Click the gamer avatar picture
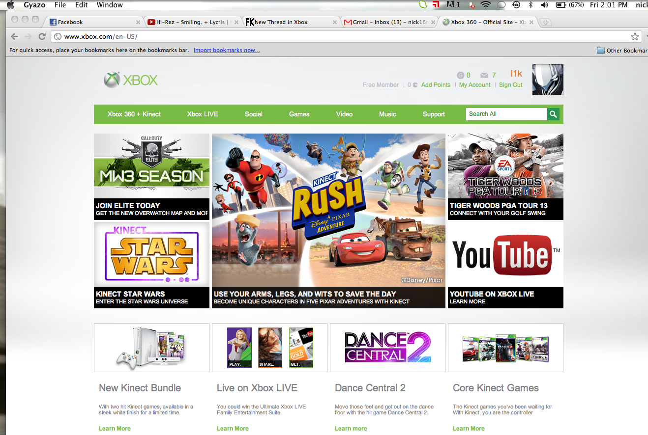The height and width of the screenshot is (435, 648). pyautogui.click(x=548, y=80)
